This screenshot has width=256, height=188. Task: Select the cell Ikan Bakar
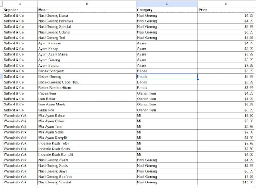tap(87, 99)
